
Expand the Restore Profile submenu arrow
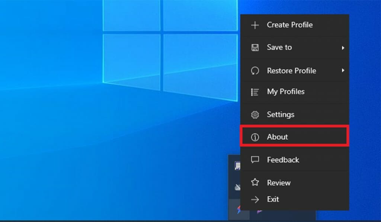(343, 70)
